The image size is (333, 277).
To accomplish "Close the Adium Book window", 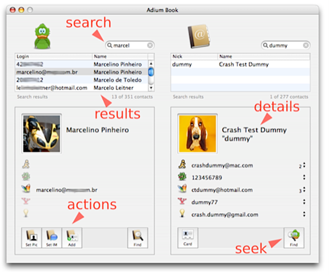I will coord(13,10).
